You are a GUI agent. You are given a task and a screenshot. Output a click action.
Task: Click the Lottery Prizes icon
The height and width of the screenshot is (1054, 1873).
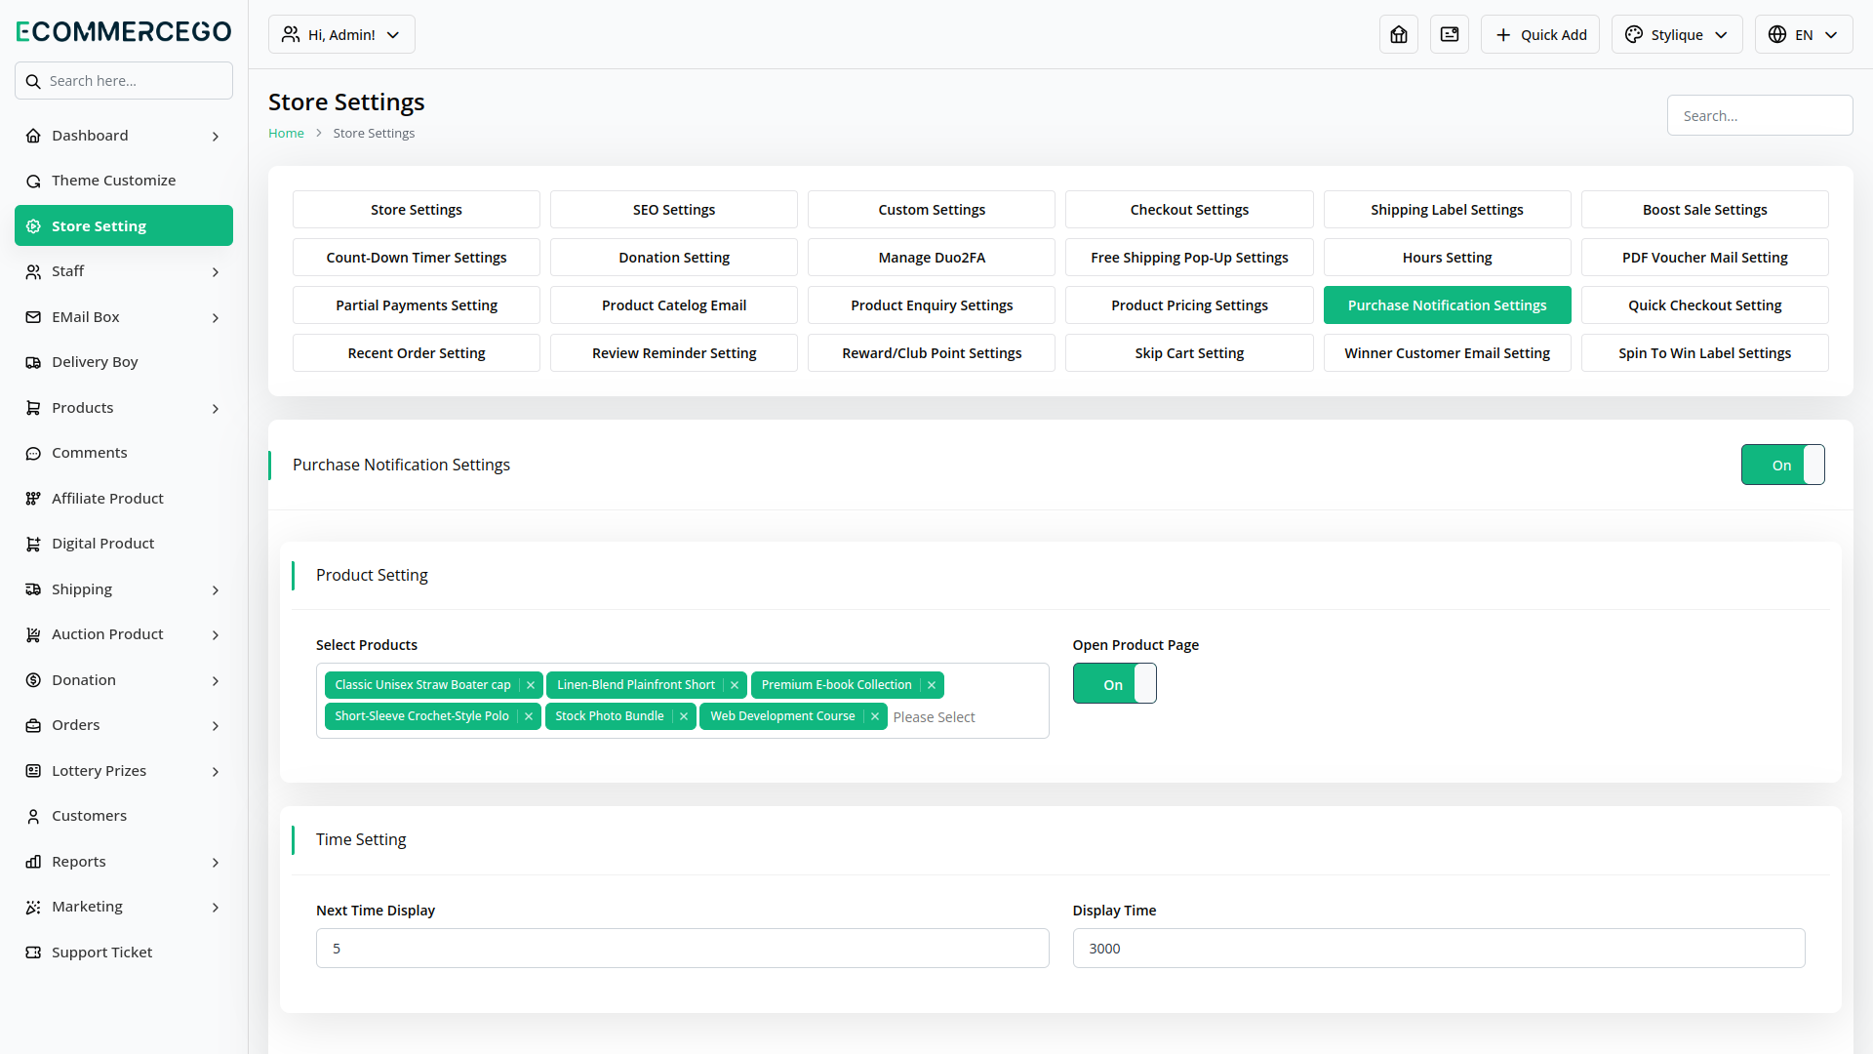(x=33, y=771)
